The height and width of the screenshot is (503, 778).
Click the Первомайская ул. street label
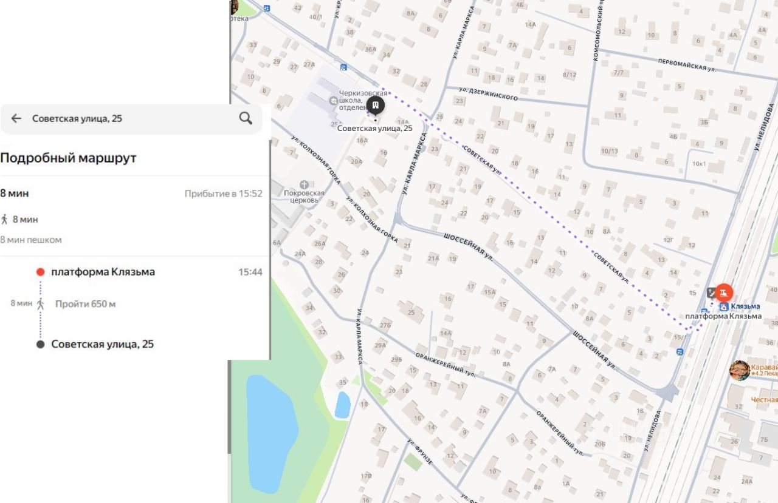click(x=687, y=64)
